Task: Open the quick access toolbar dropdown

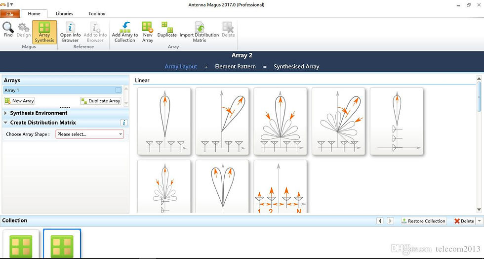Action: [12, 4]
